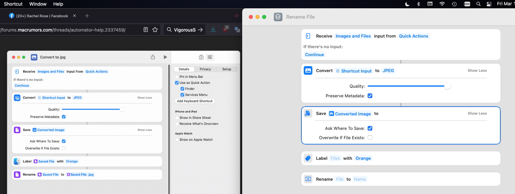Open Time Machine menu bar icon
The height and width of the screenshot is (194, 515).
[454, 4]
